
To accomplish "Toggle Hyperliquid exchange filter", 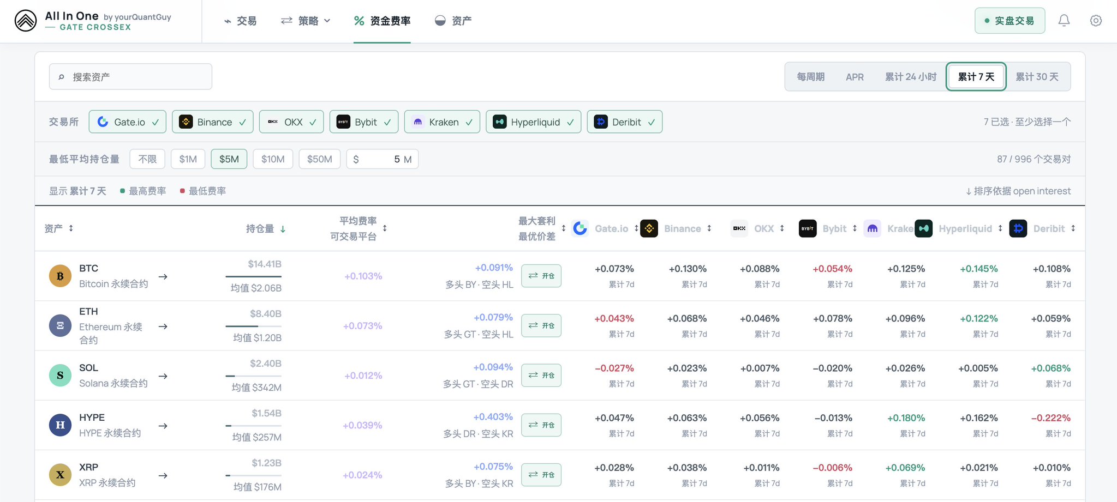I will coord(534,122).
